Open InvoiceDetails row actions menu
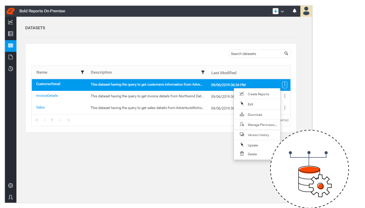The height and width of the screenshot is (208, 365). 285,96
